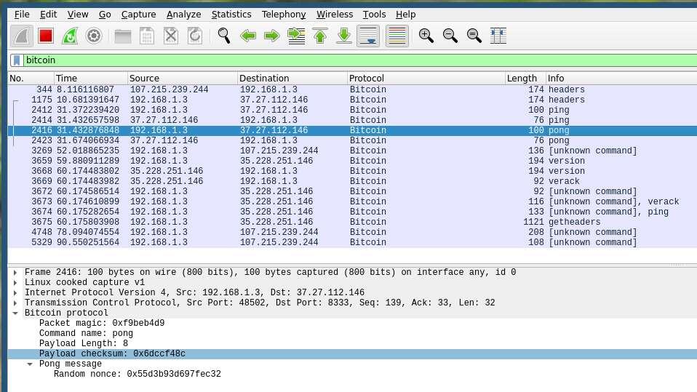This screenshot has width=697, height=392.
Task: Restart the current capture
Action: (70, 36)
